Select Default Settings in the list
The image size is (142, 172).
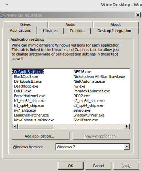pyautogui.click(x=28, y=72)
